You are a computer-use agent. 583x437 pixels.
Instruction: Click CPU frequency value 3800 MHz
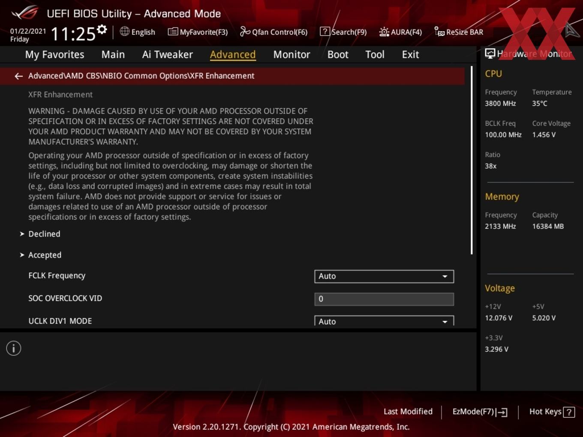500,103
